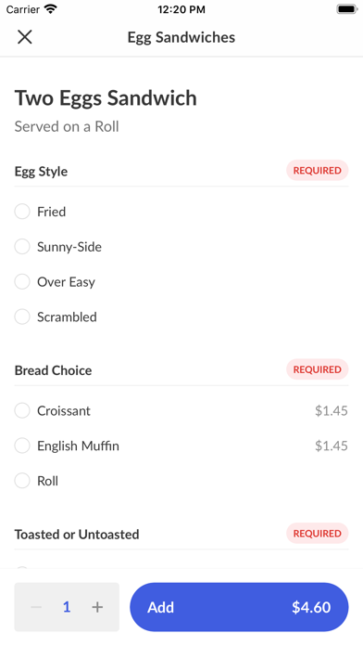This screenshot has height=646, width=363.
Task: Tap the Add $4.60 button
Action: click(239, 607)
